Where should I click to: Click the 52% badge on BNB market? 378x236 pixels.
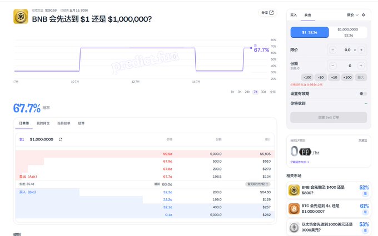364,188
